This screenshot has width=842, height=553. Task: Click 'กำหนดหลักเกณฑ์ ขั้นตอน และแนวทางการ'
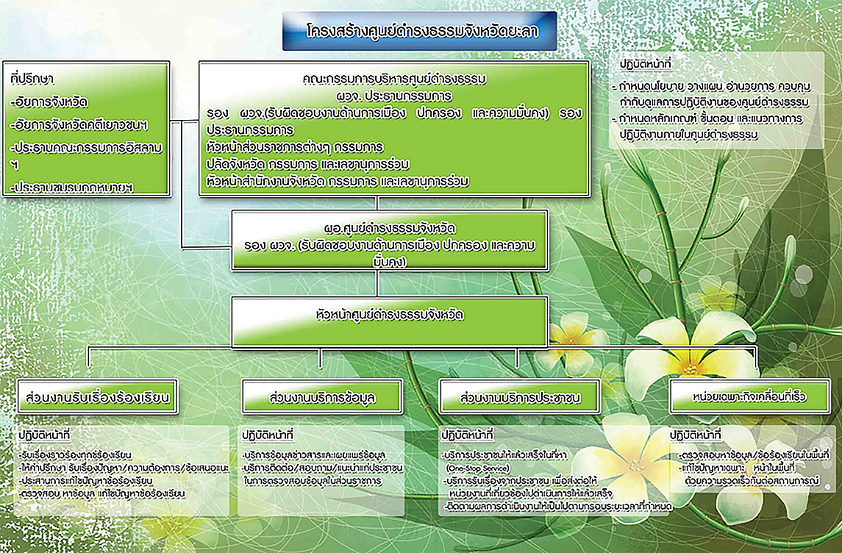[707, 118]
